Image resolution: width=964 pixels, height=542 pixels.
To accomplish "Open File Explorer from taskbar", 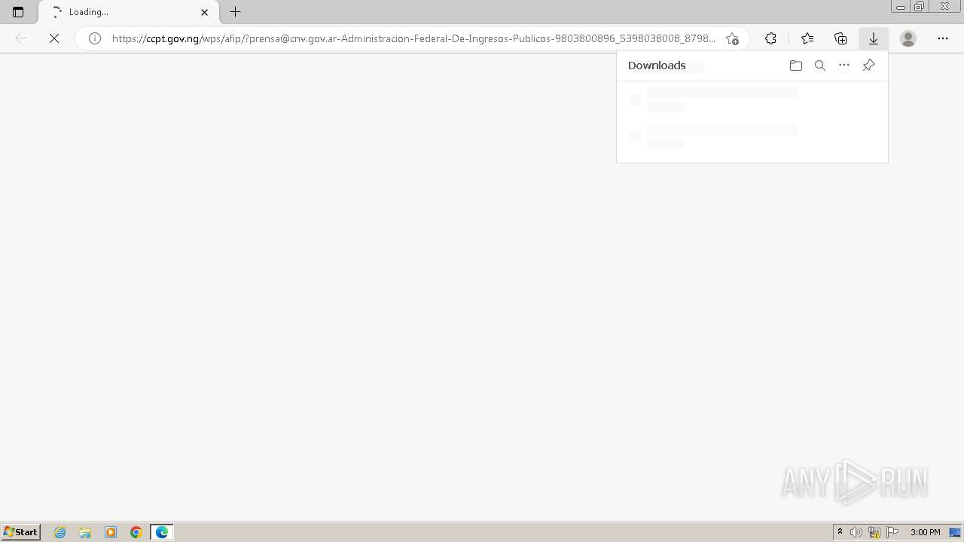I will click(x=85, y=532).
